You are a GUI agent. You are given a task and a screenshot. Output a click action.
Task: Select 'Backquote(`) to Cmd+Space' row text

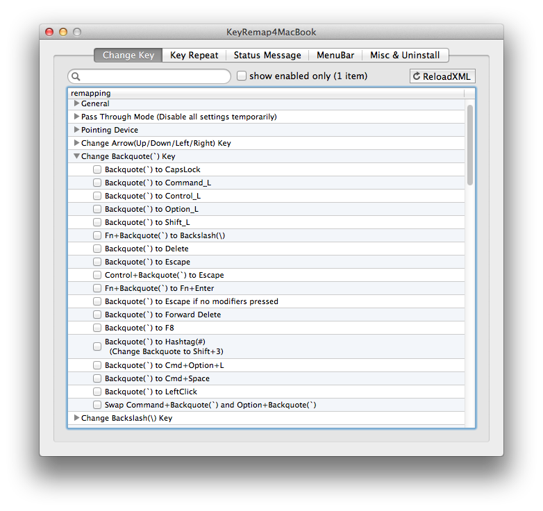tap(157, 378)
